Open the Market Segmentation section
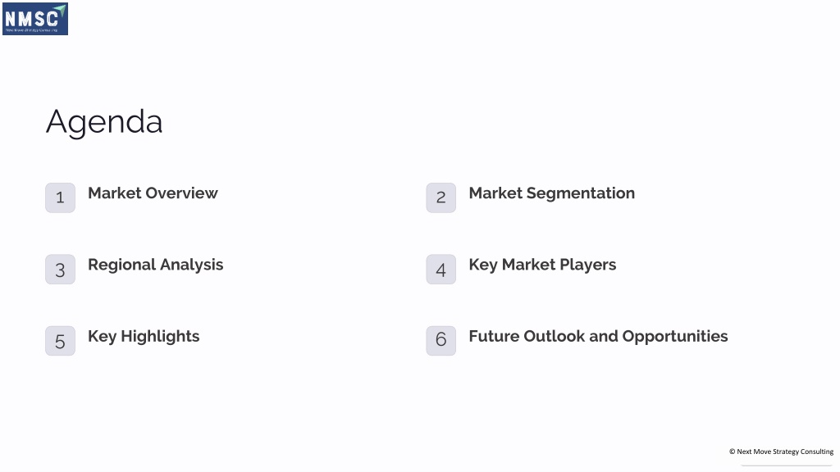The width and height of the screenshot is (840, 472). click(552, 193)
